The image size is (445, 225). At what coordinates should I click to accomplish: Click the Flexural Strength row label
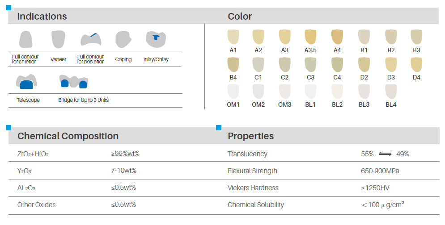[x=252, y=171]
